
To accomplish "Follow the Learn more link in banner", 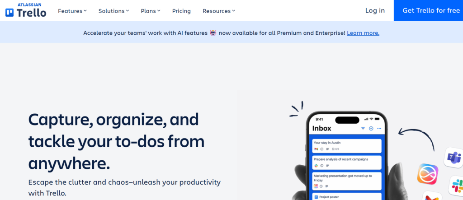I will (x=363, y=33).
